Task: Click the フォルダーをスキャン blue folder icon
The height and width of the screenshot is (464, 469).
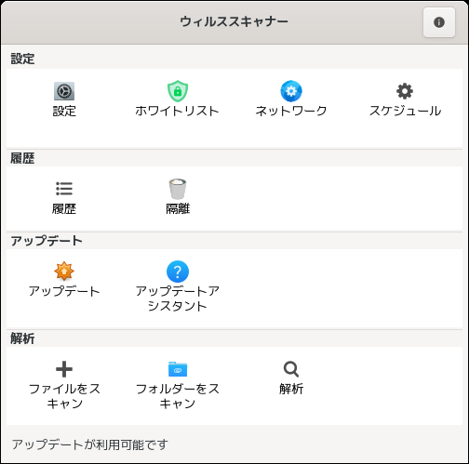Action: pyautogui.click(x=178, y=369)
